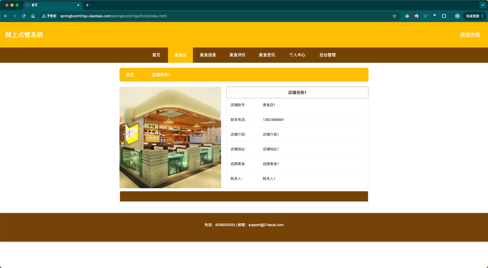Open the 美食评价 navigation item
The image size is (488, 268).
(237, 55)
